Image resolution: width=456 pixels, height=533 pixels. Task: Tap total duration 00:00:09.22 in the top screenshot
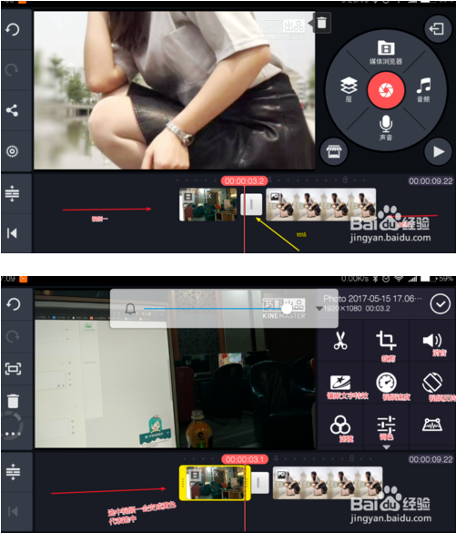click(x=431, y=180)
